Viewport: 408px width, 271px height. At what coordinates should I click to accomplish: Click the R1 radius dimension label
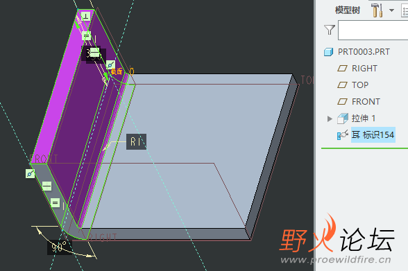point(136,141)
